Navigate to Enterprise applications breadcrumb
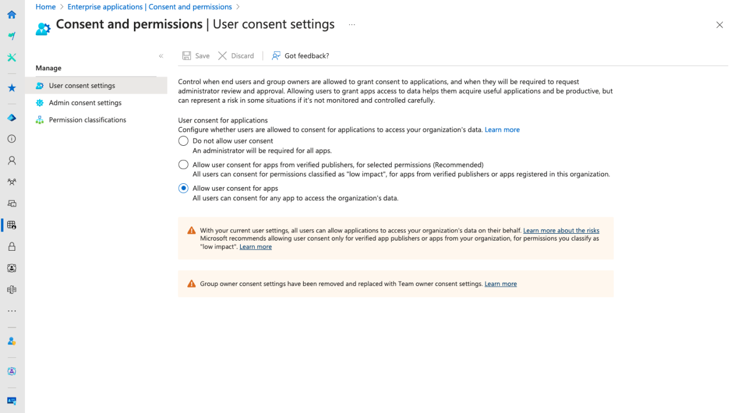Screen dimensions: 738x413 click(149, 7)
